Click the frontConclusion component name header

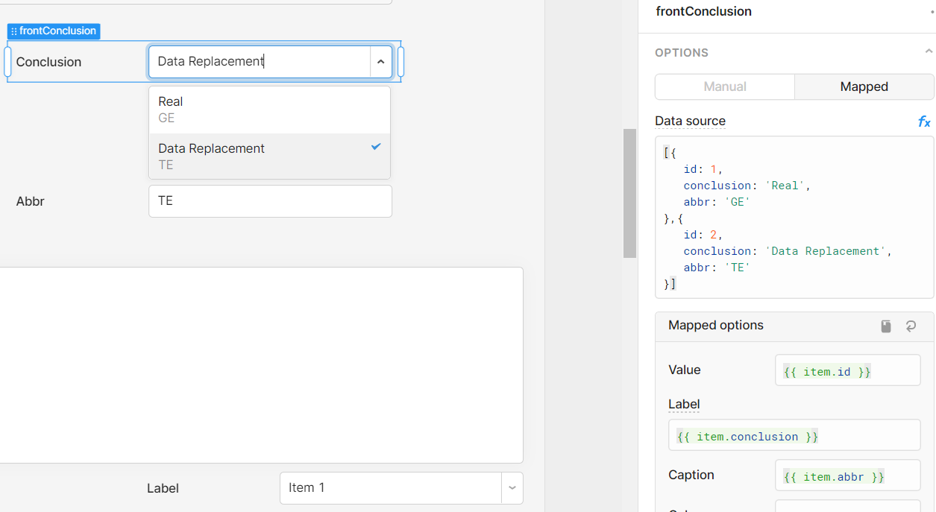(703, 12)
